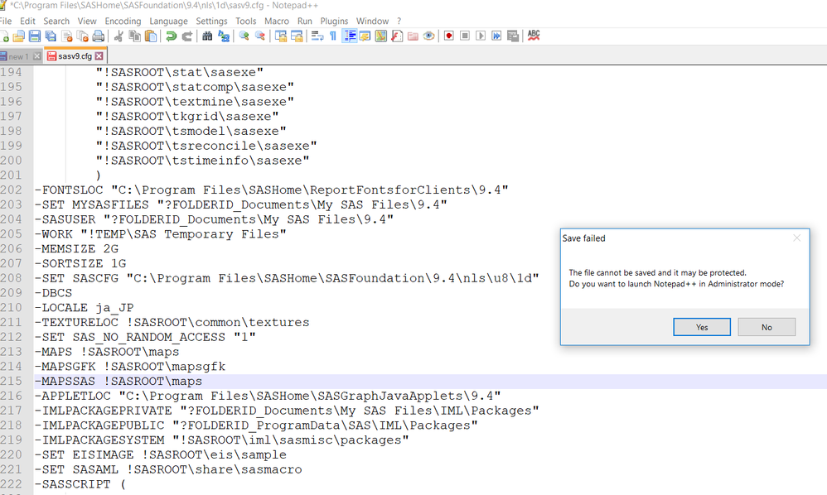Click the Paste clipboard icon

[151, 36]
